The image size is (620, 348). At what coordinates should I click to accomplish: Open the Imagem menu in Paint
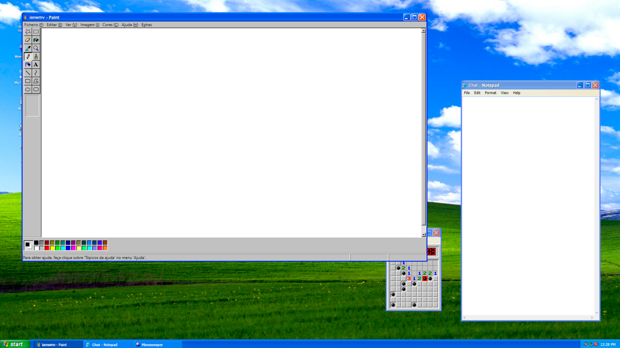[x=90, y=25]
